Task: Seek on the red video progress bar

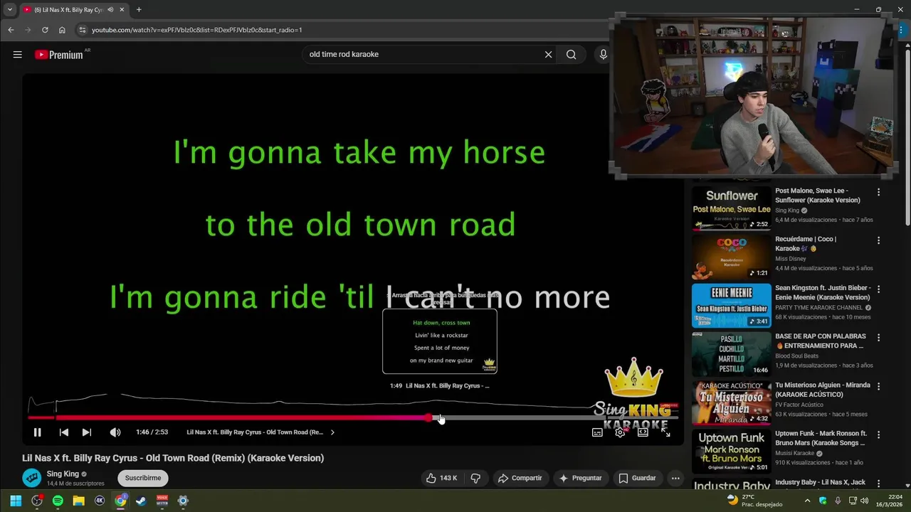Action: tap(352, 418)
